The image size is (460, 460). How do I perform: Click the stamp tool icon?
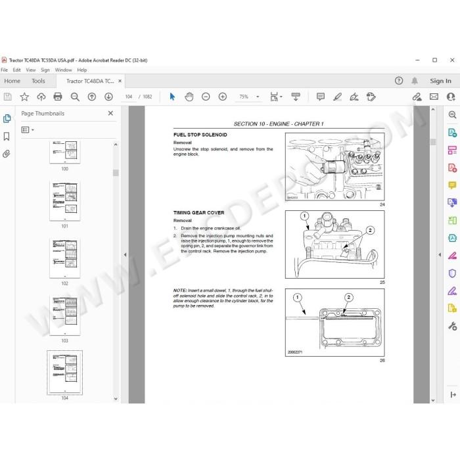pos(371,97)
